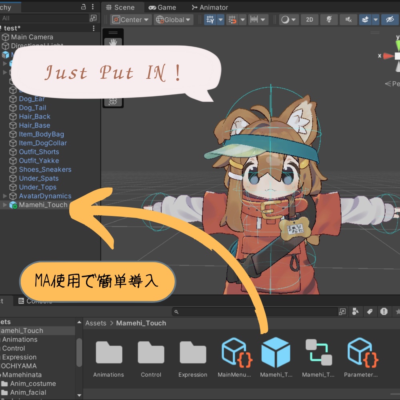Open the hierarchy panel kebab menu
400x400 pixels.
pyautogui.click(x=93, y=7)
